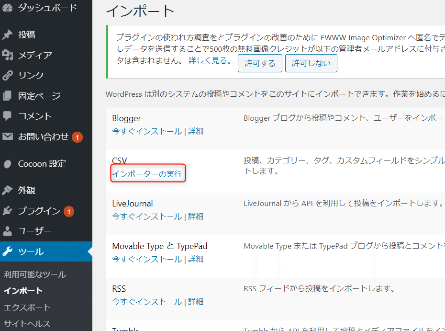Click the envelope icon beside お問い合わせ

[7, 137]
